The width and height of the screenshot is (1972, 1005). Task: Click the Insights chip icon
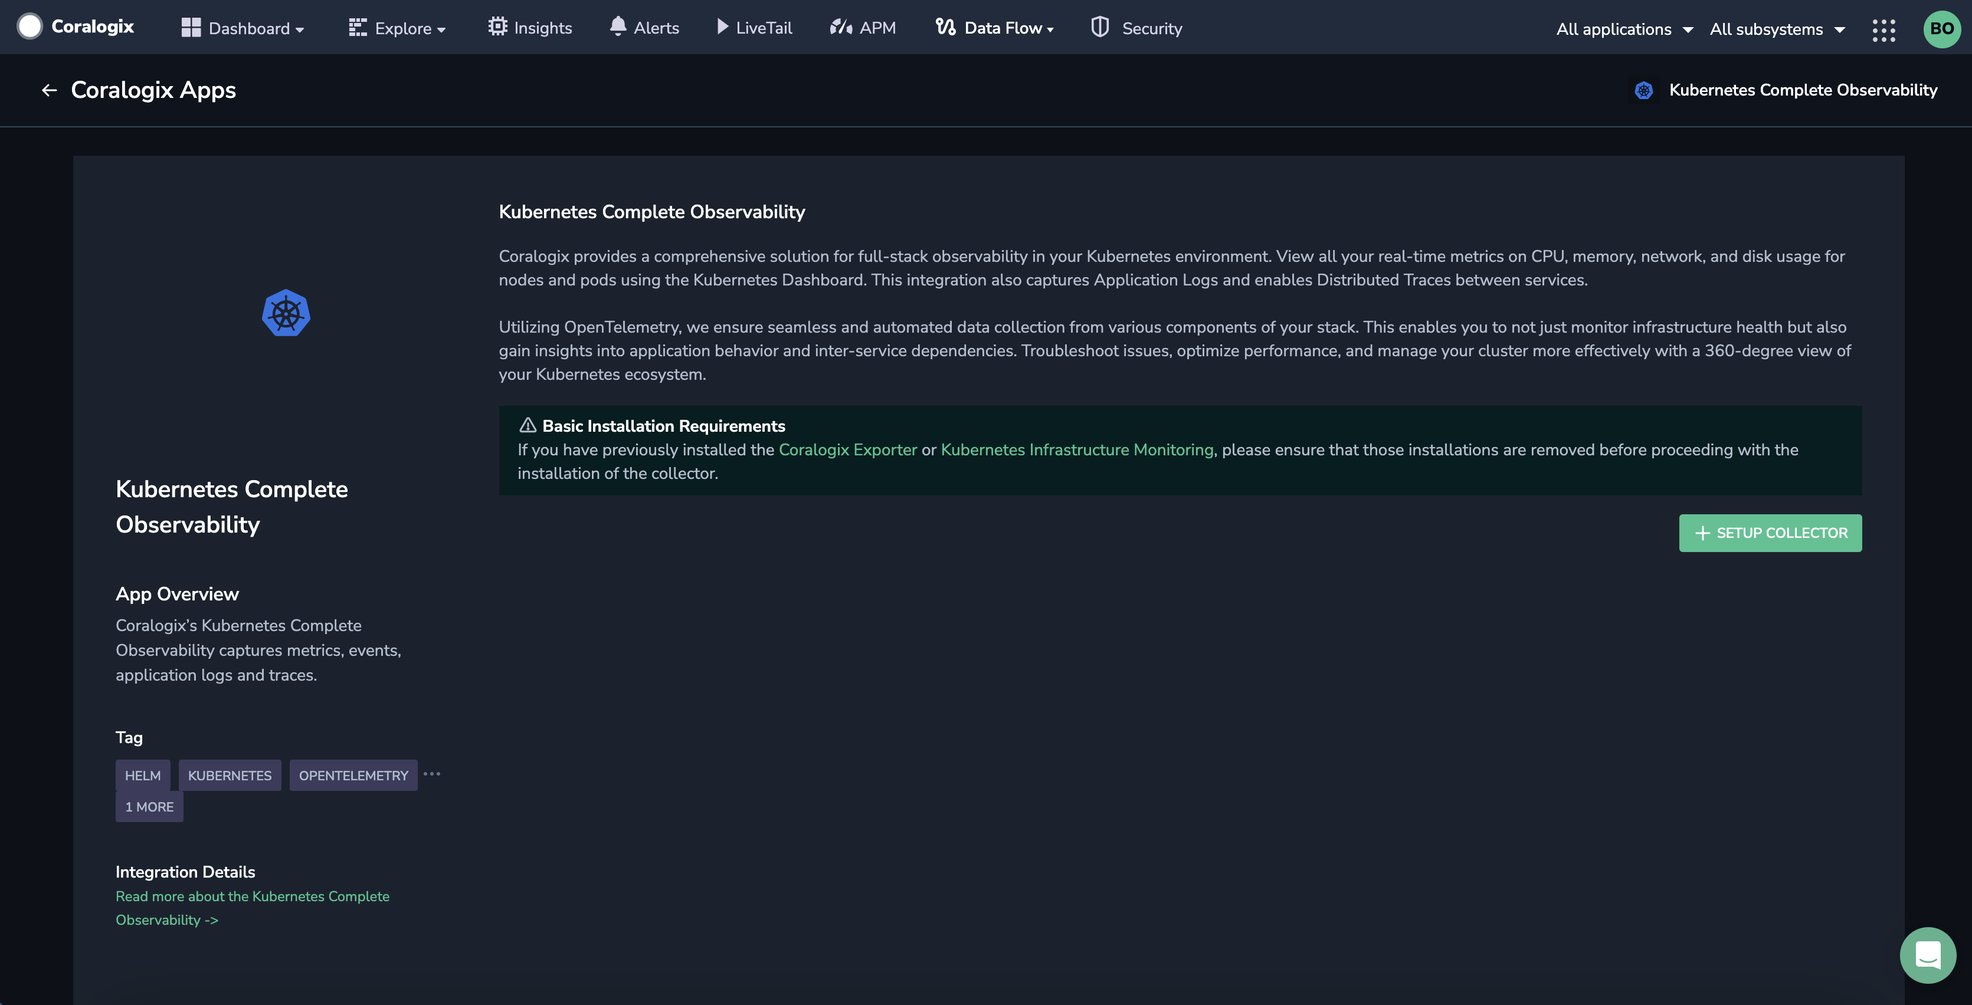click(x=497, y=27)
